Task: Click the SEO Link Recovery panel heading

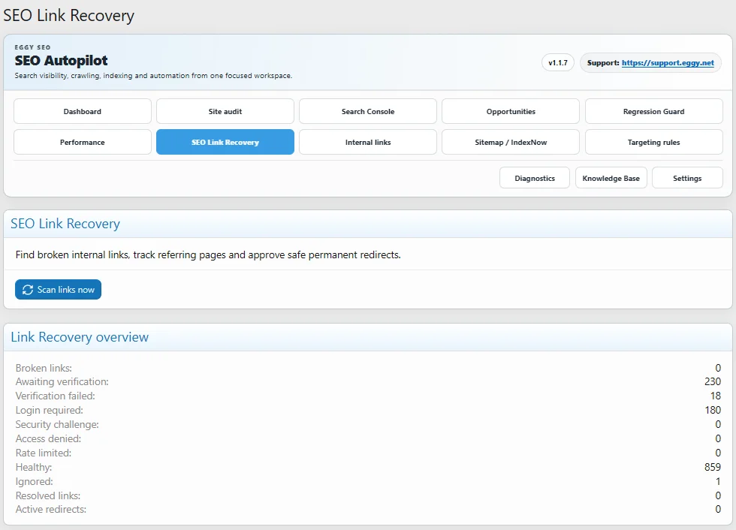Action: [x=65, y=224]
